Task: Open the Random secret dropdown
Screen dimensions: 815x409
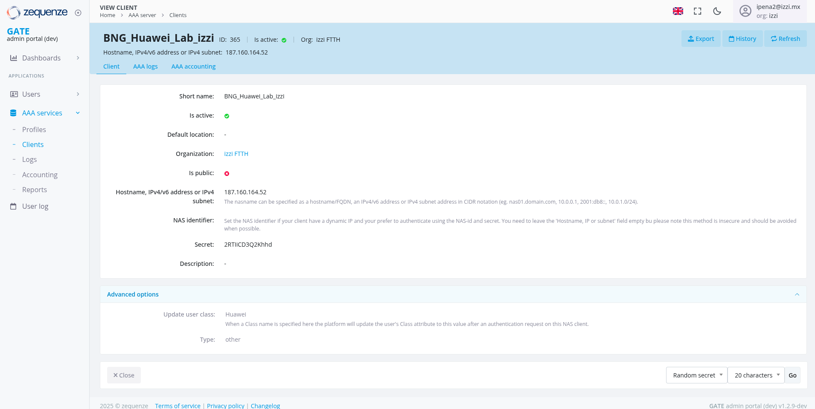Action: pos(696,375)
